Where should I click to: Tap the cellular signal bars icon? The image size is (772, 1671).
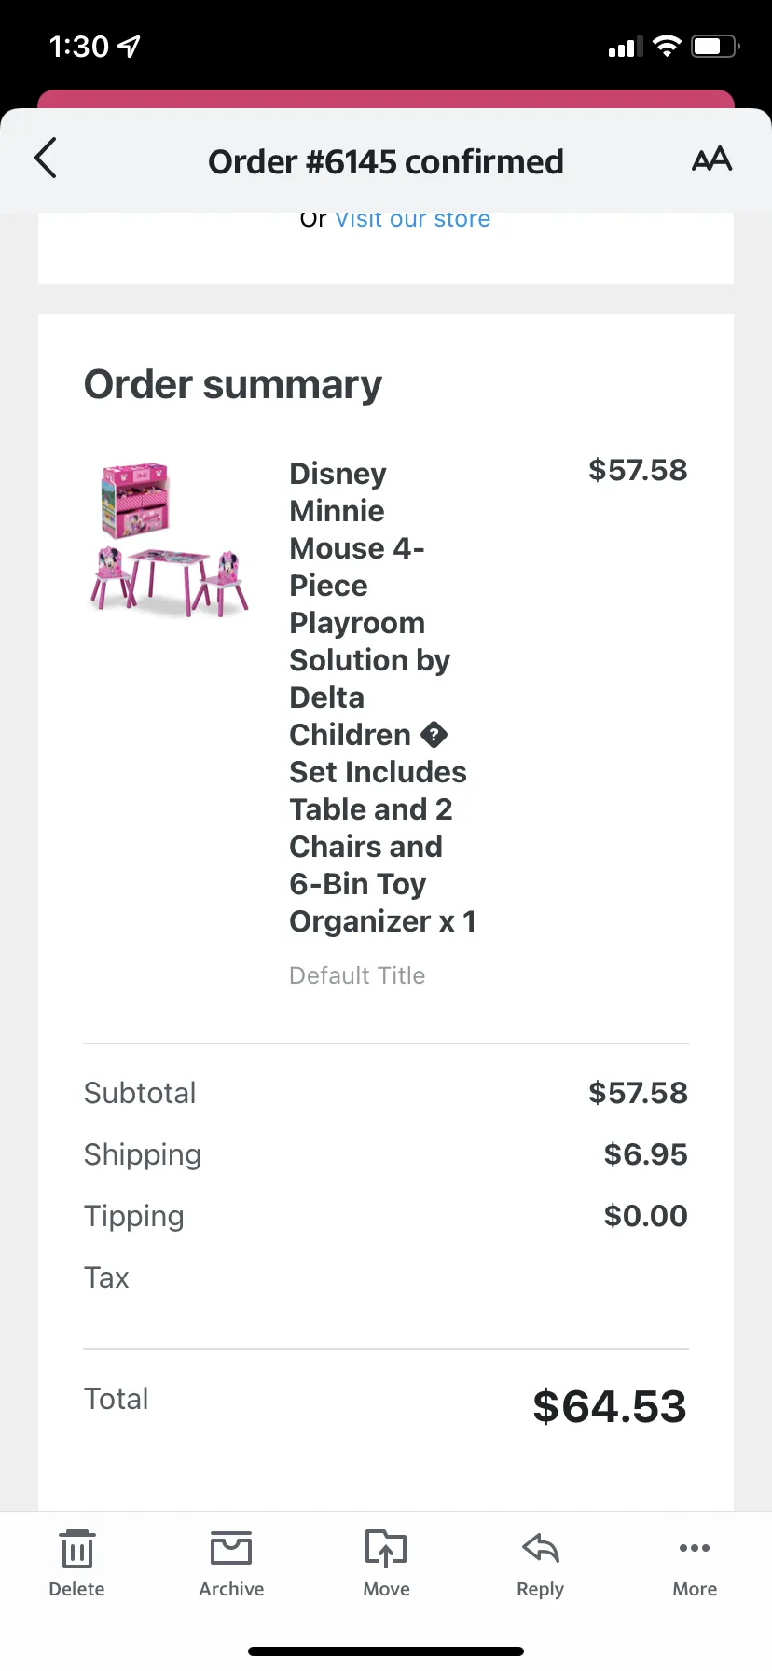(x=626, y=47)
